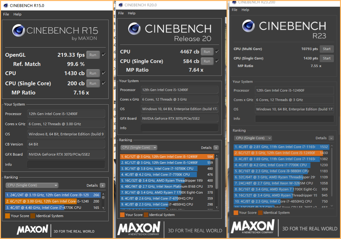The image size is (341, 239).
Task: Toggle the CPU test checkbox in R20
Action: [217, 51]
